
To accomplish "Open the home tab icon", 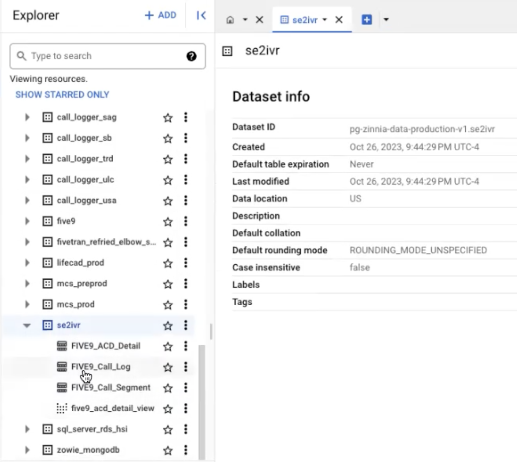I will (x=230, y=20).
